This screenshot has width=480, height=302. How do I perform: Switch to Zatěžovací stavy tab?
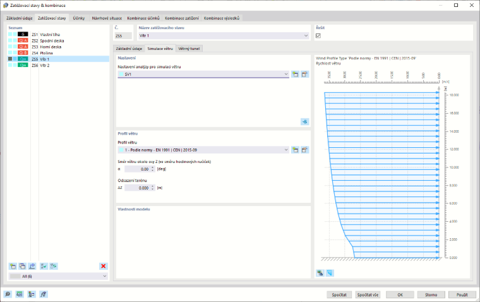click(52, 18)
